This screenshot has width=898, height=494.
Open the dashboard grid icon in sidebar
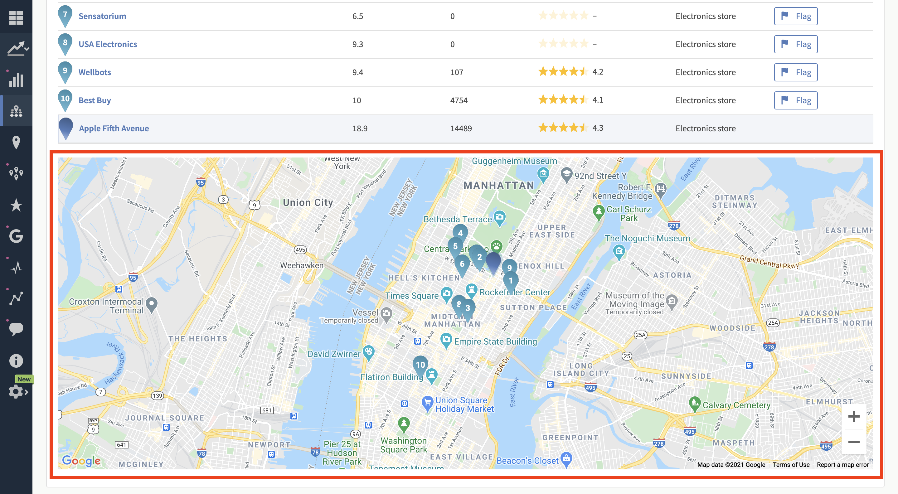pos(16,17)
